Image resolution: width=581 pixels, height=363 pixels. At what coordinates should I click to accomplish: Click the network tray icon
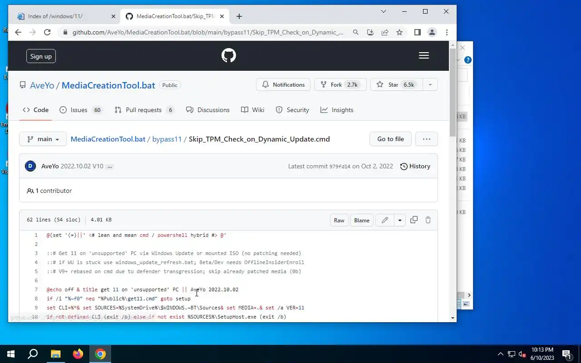click(x=512, y=354)
